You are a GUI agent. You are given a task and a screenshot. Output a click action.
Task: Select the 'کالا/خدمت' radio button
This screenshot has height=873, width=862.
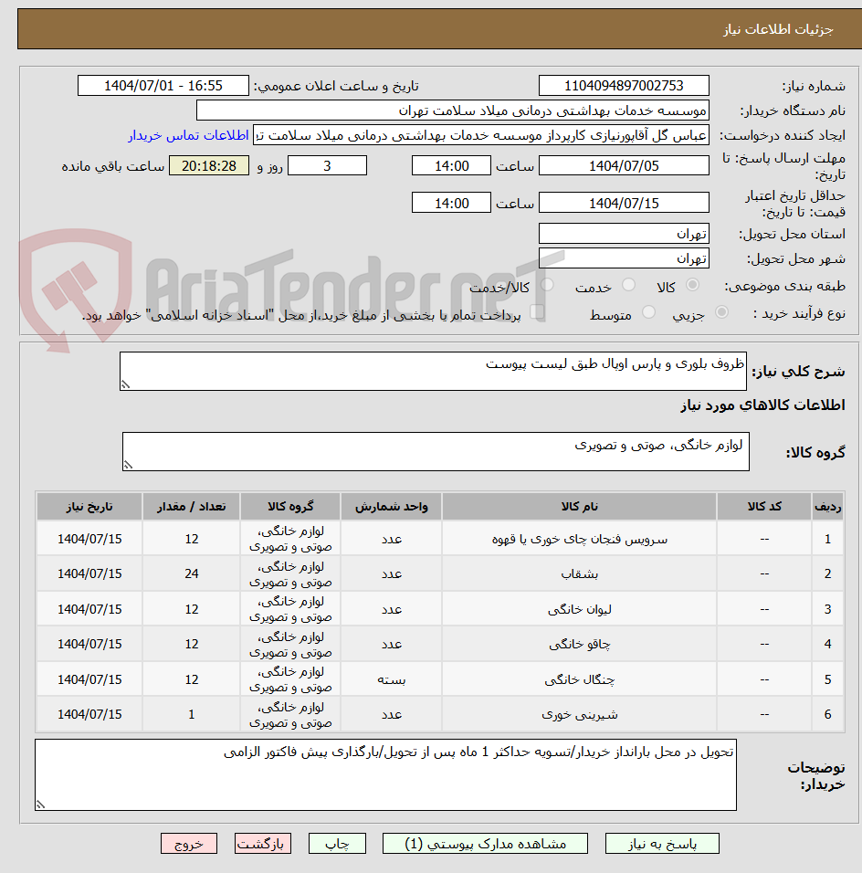(547, 285)
